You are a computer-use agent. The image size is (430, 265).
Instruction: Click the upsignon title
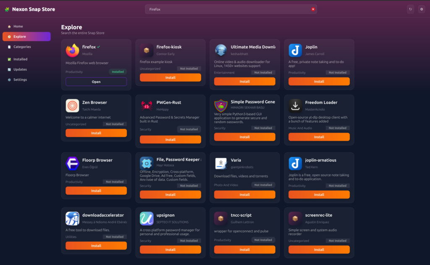pos(165,215)
